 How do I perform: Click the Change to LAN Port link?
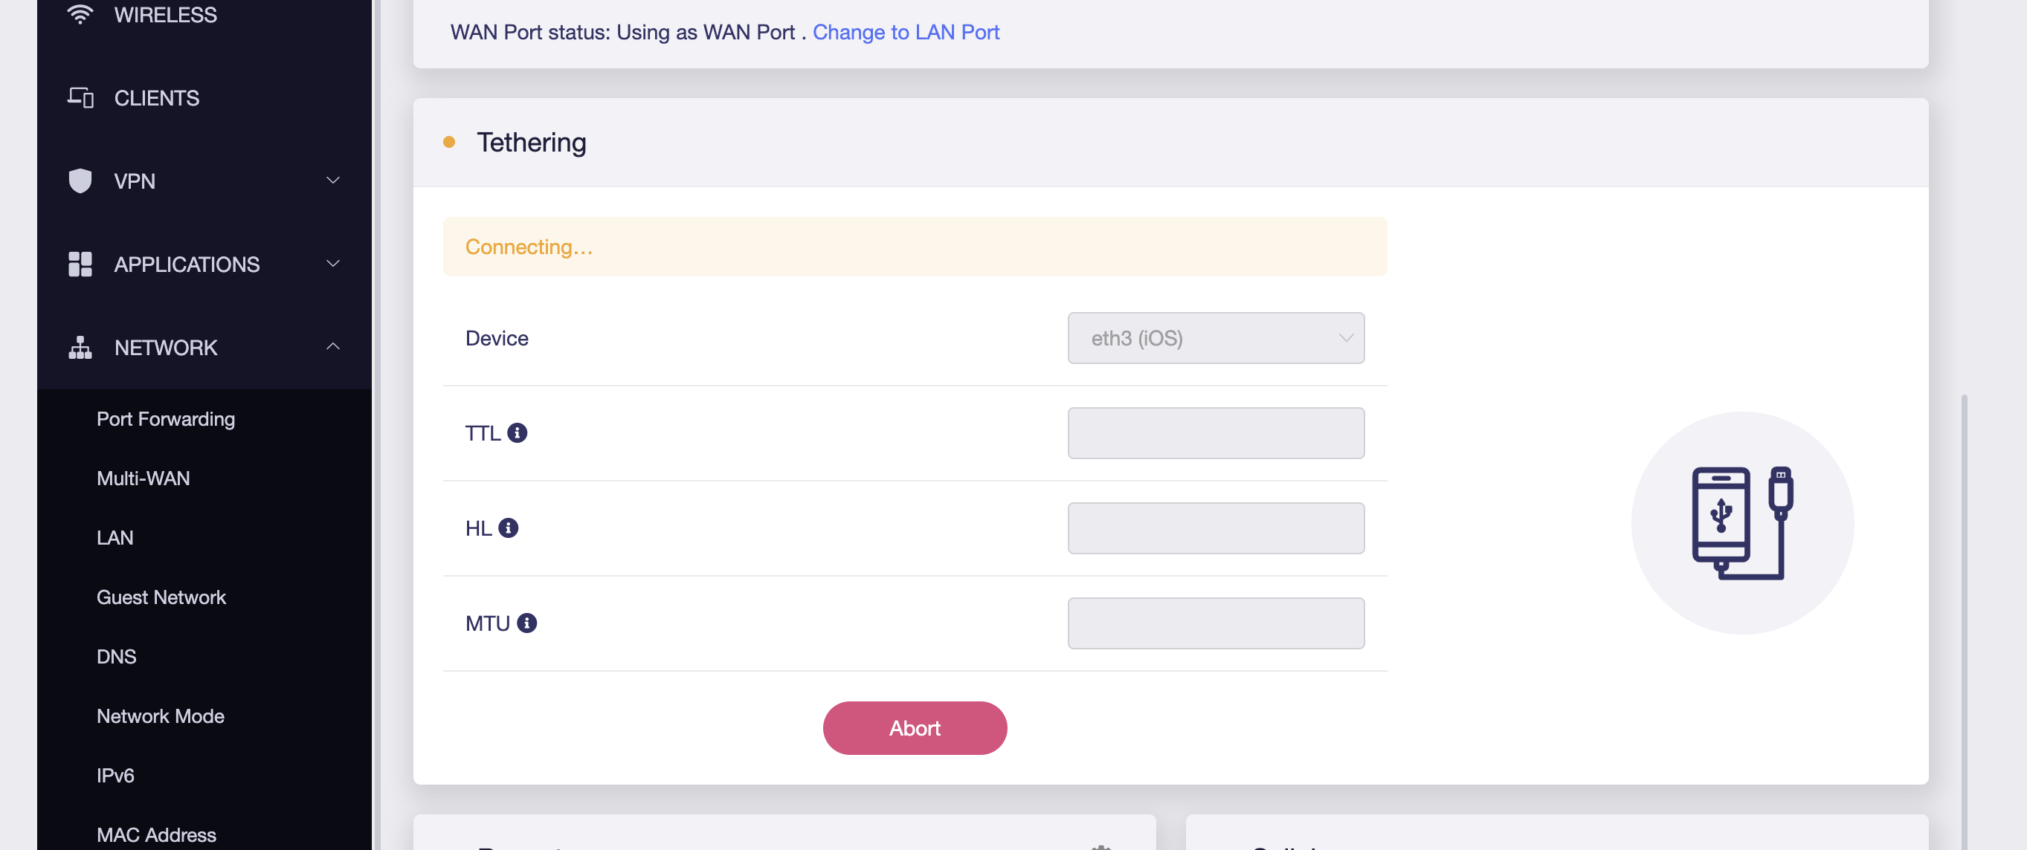(906, 32)
